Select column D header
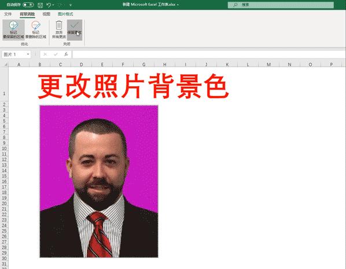This screenshot has width=346, height=269. (x=82, y=64)
